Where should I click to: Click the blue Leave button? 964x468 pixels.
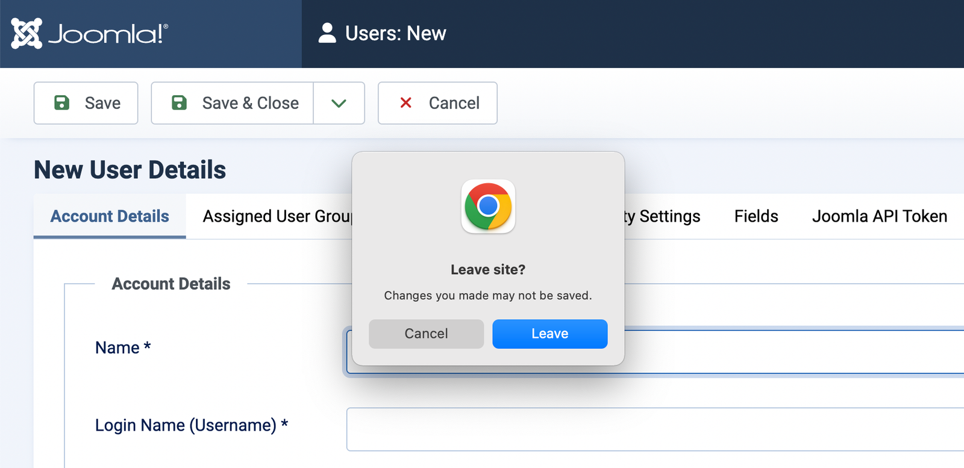[x=549, y=334]
